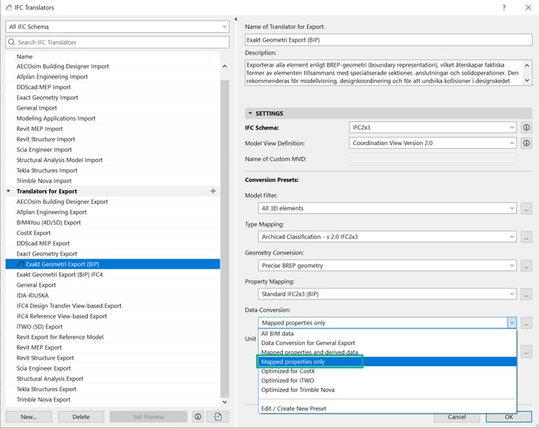
Task: Click the Cancel button
Action: click(457, 417)
